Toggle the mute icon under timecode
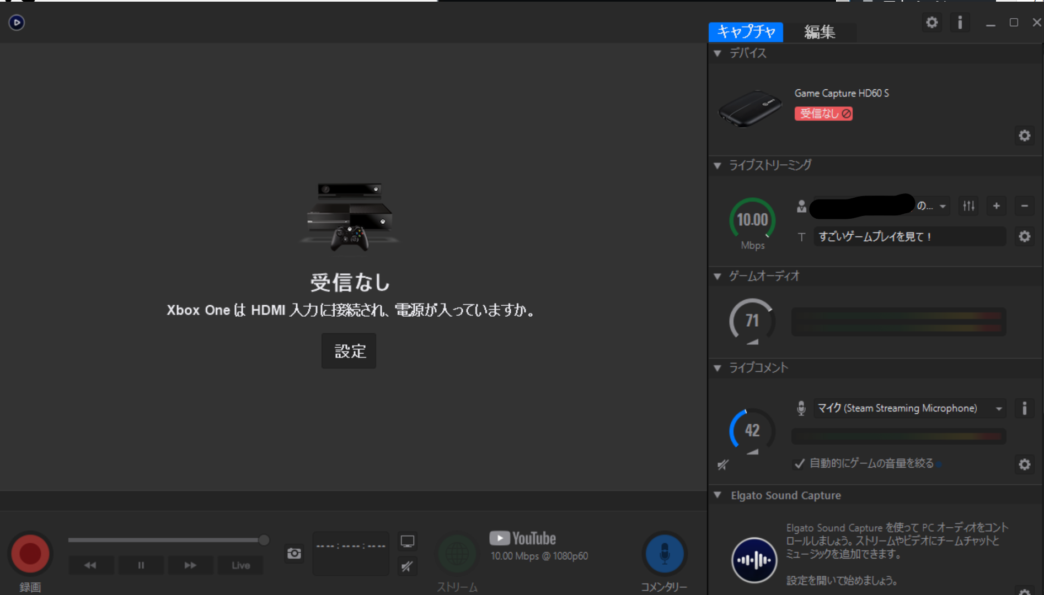Screen dimensions: 1044x595 click(x=408, y=566)
